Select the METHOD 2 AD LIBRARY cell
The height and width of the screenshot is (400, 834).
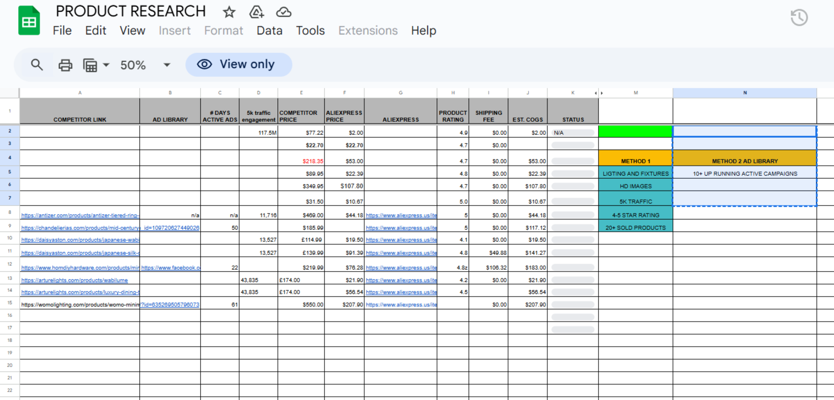(744, 161)
